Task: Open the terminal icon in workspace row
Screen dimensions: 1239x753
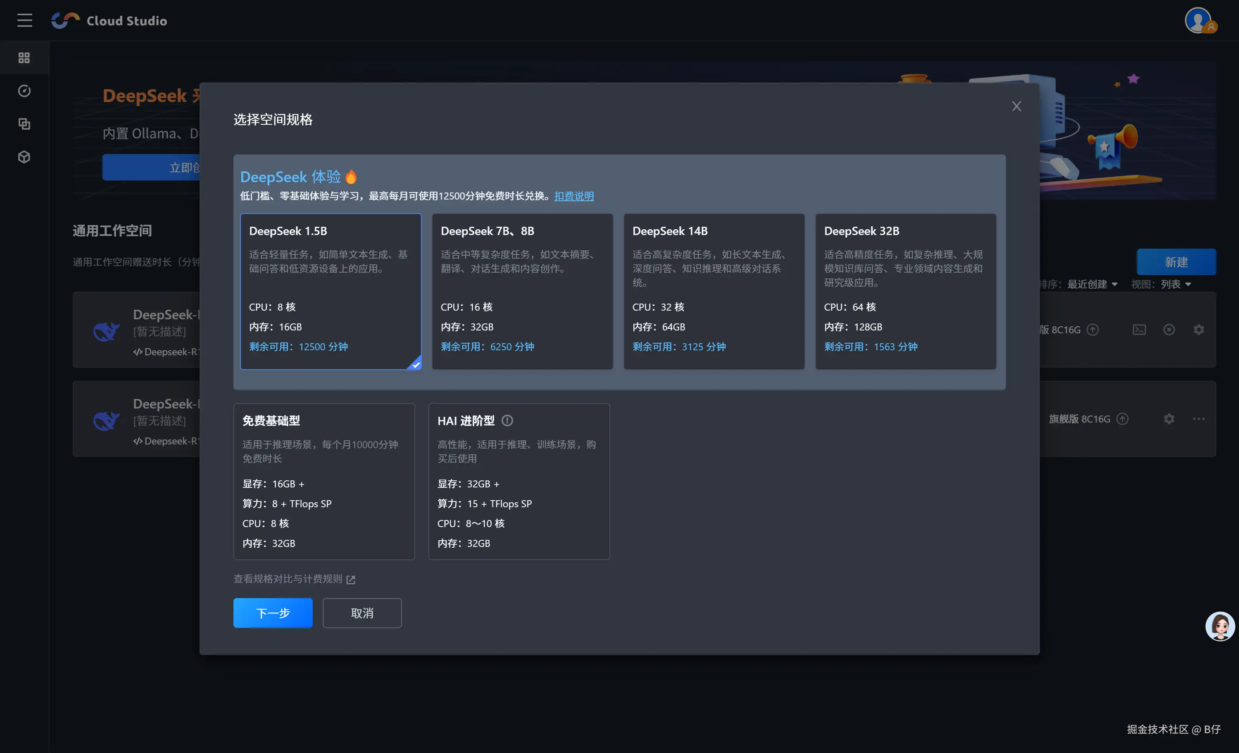Action: pos(1139,330)
